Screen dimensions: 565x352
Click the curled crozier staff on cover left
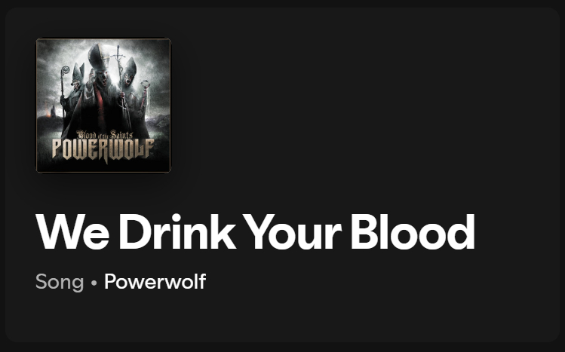(63, 90)
